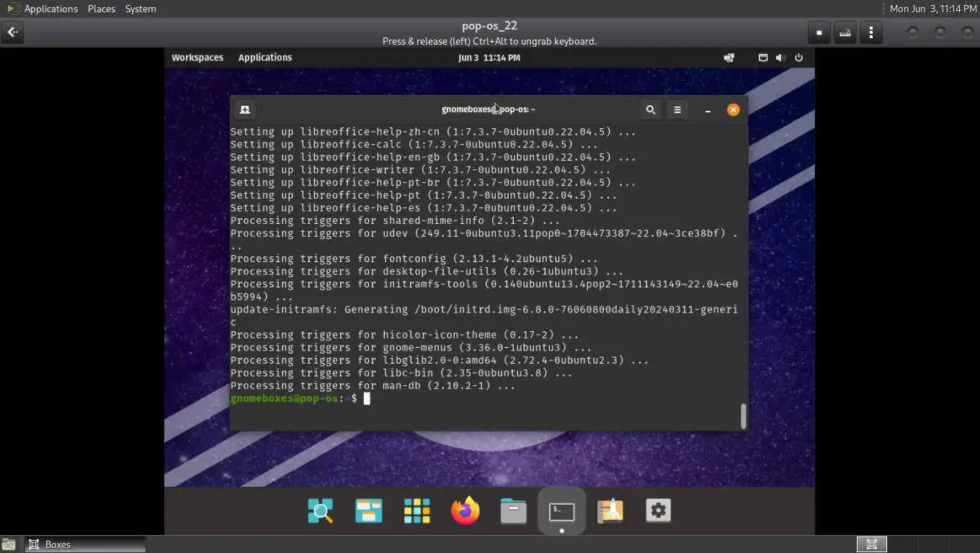Screen dimensions: 980x553
Task: Click the terminal title gnomeboxes@pop-os: ~
Action: pyautogui.click(x=489, y=109)
